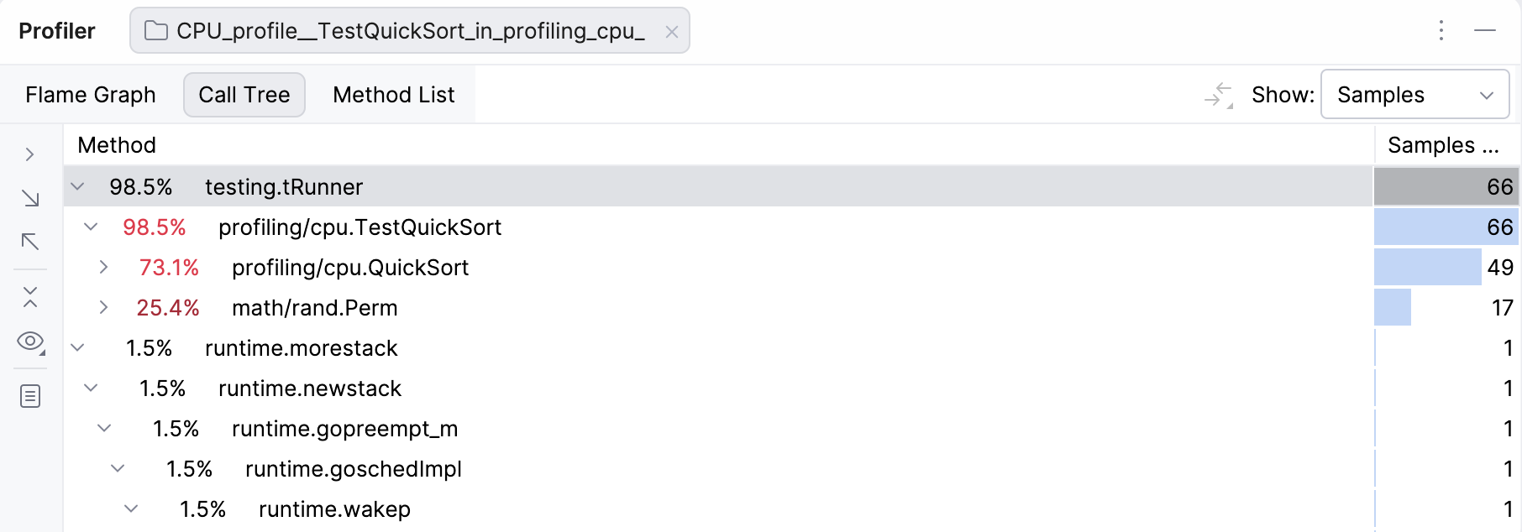This screenshot has width=1522, height=532.
Task: Switch view mode by clicking Call Tree toggle
Action: click(x=244, y=94)
